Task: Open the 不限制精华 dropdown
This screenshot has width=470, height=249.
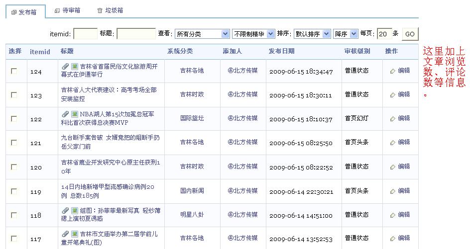Action: 253,34
